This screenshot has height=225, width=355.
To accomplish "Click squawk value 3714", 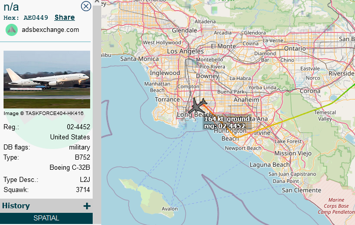I will (83, 190).
